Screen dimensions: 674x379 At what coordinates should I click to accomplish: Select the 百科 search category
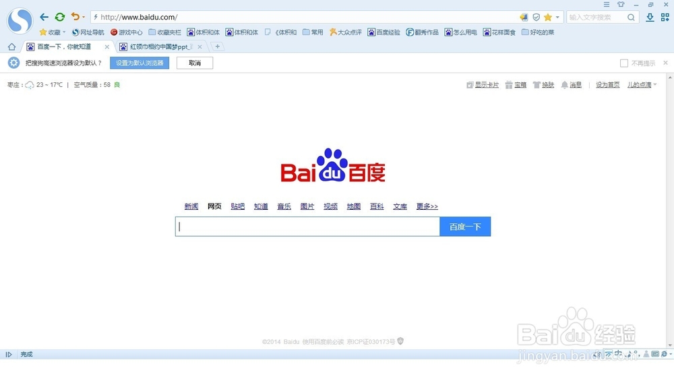click(x=377, y=206)
